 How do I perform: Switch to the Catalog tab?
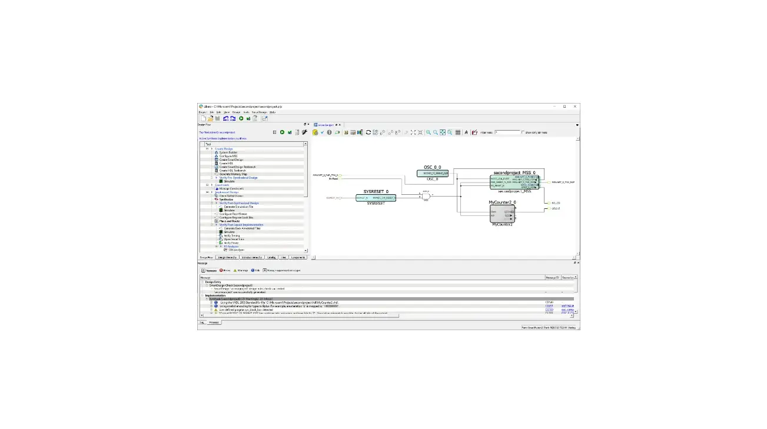(x=271, y=257)
